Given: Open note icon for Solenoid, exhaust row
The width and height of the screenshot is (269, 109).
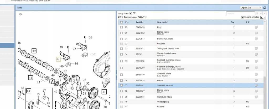Looking at the screenshot, I should point(256,86).
